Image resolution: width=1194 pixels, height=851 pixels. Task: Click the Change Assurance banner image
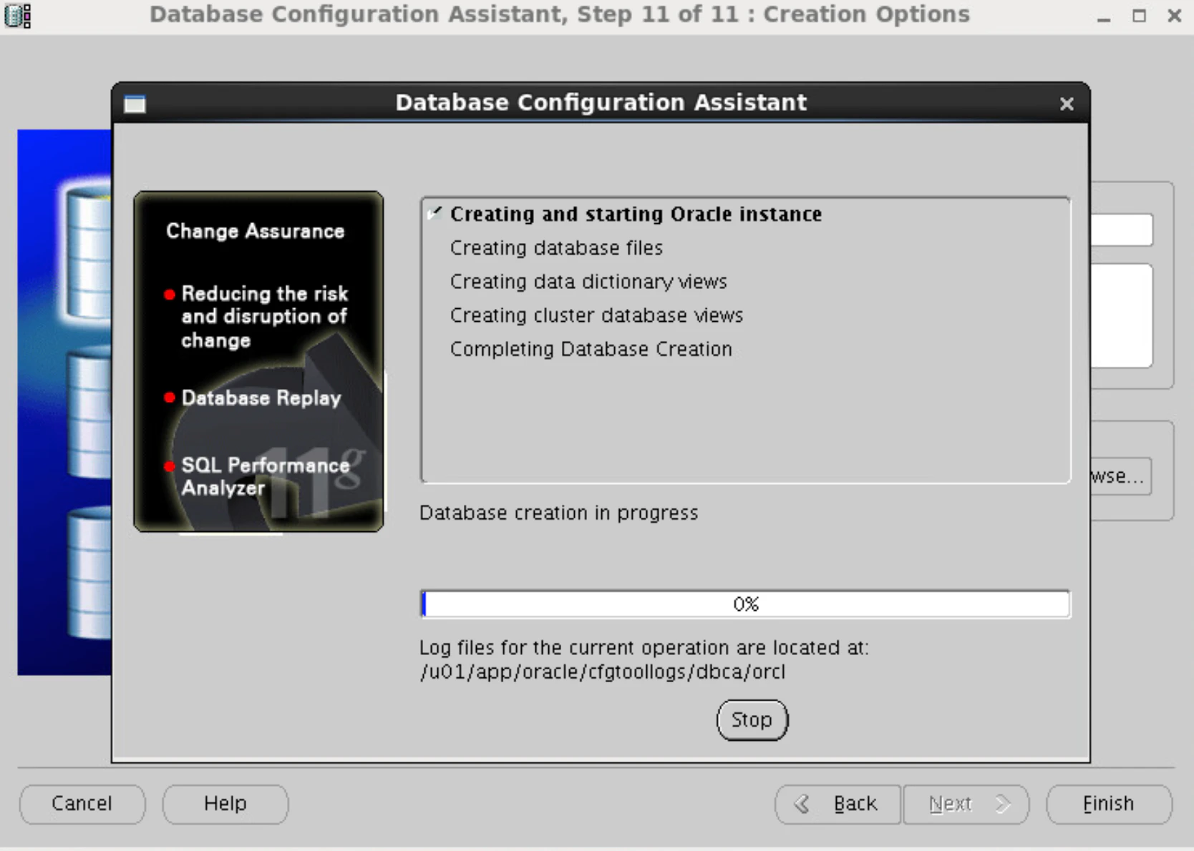(258, 361)
